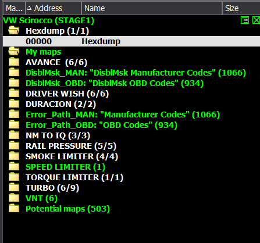This screenshot has width=260, height=243.
Task: Click the DRIVER WISH folder icon
Action: tap(14, 94)
